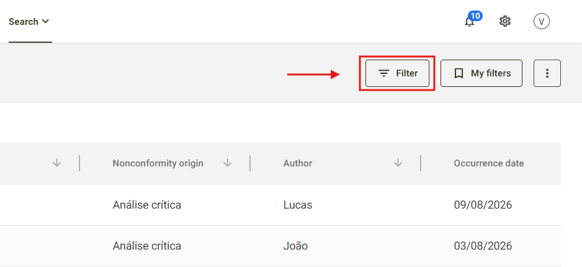Screen dimensions: 582x267
Task: Click the sort arrow of the leftmost column
Action: [x=57, y=163]
